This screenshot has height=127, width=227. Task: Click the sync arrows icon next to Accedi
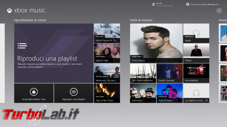point(153,4)
